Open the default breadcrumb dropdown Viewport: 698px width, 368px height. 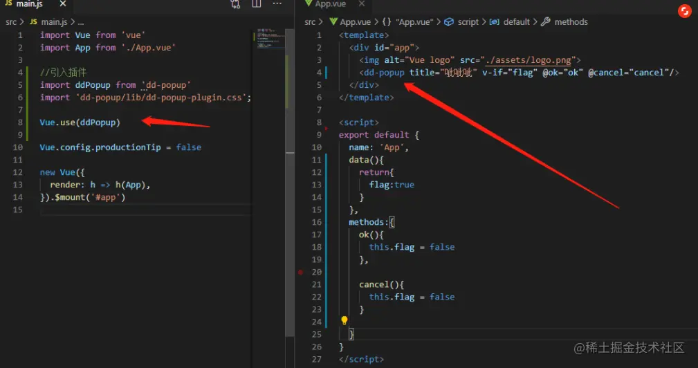516,22
